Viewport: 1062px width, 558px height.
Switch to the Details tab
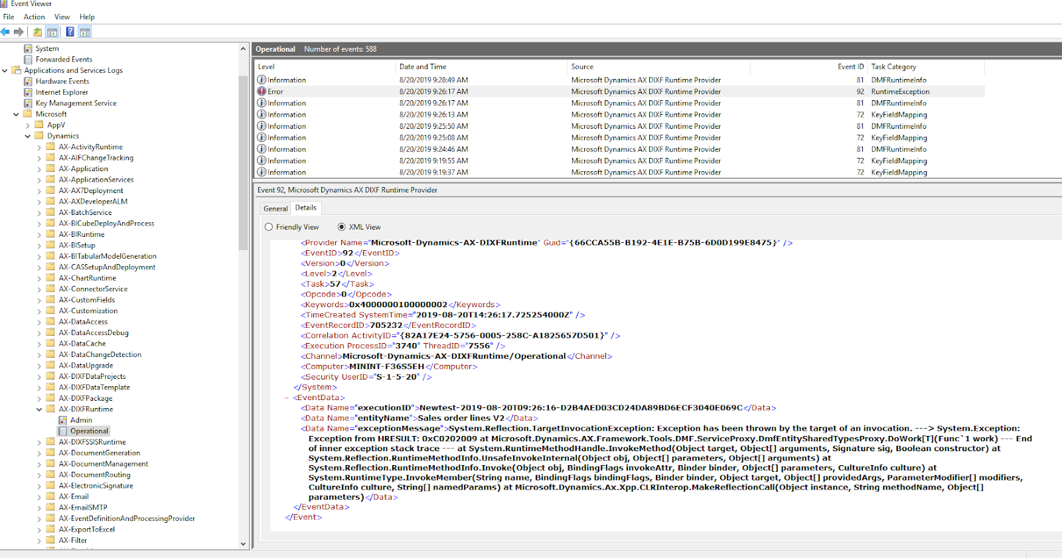click(x=306, y=208)
